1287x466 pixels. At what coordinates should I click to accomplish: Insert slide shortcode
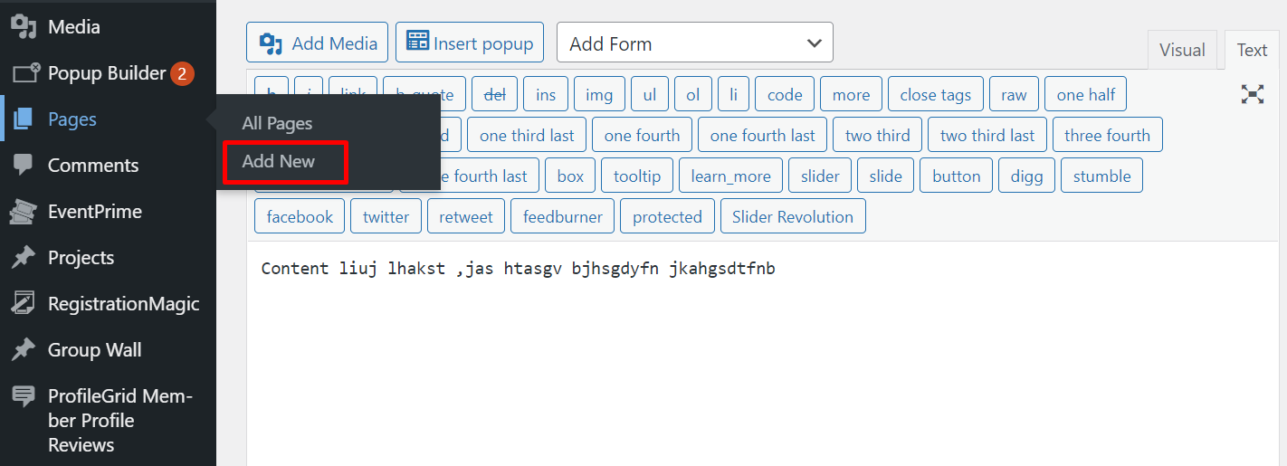(x=885, y=176)
